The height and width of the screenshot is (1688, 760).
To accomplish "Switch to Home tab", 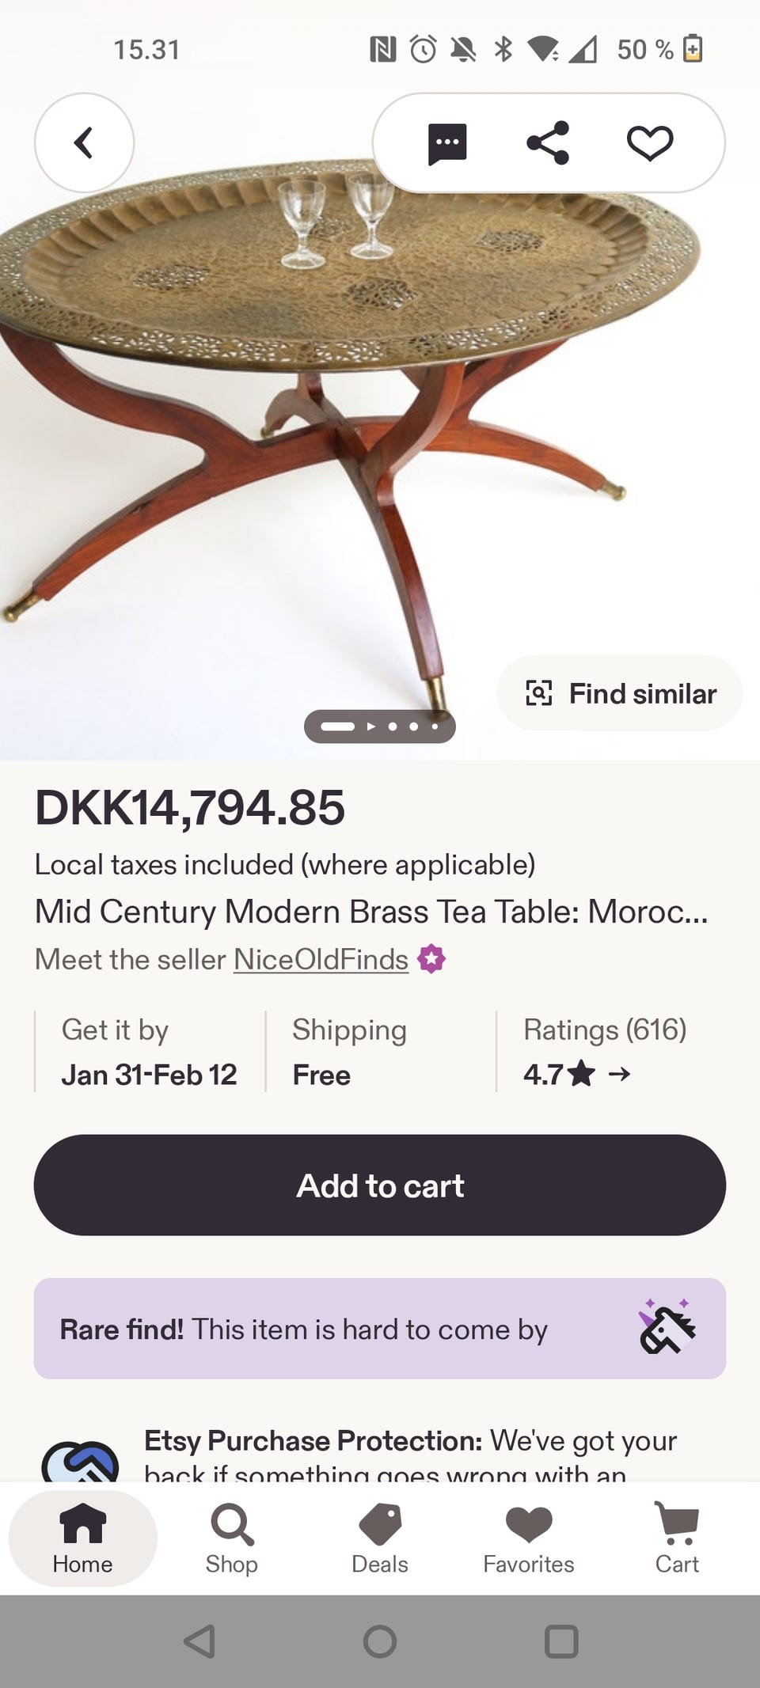I will click(83, 1539).
